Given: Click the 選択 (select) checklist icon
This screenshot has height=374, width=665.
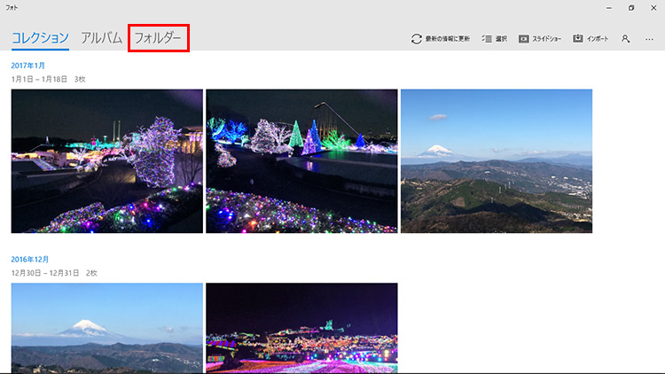Looking at the screenshot, I should coord(487,39).
